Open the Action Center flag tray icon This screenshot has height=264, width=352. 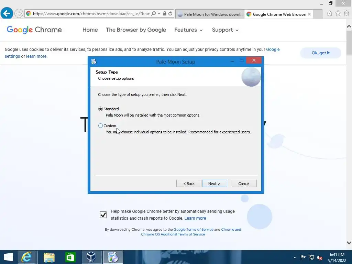303,257
